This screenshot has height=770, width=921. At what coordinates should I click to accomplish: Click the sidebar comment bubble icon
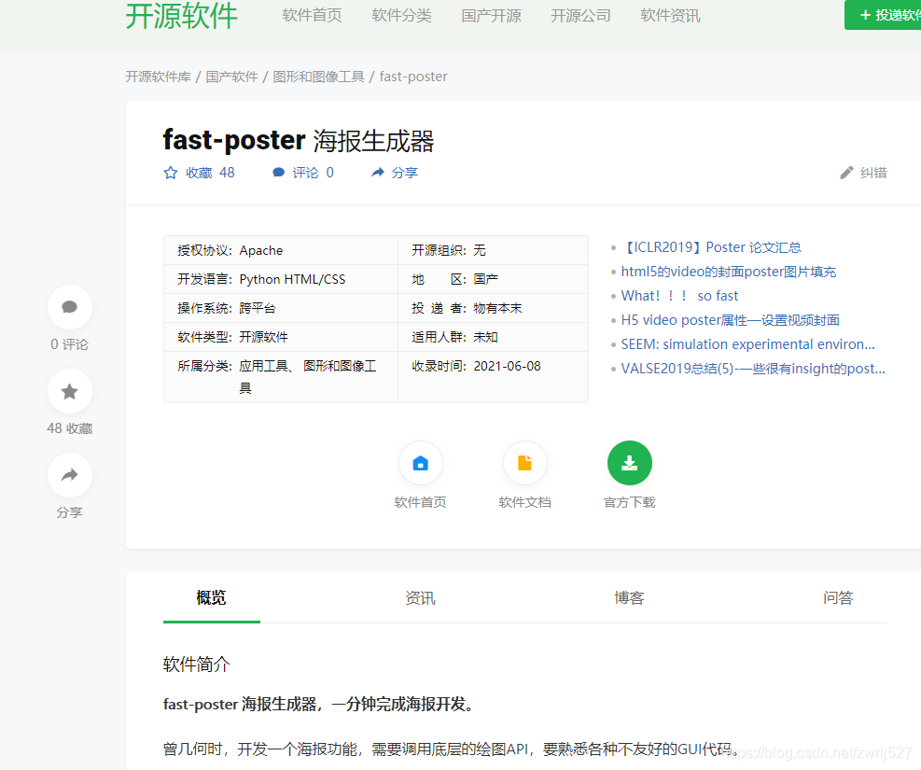point(69,307)
